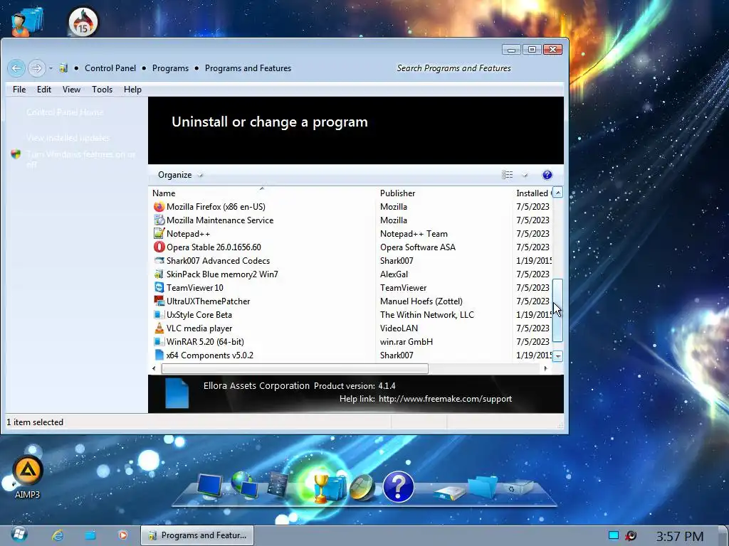
Task: Click the Mozilla Maintenance Service icon
Action: pyautogui.click(x=159, y=220)
